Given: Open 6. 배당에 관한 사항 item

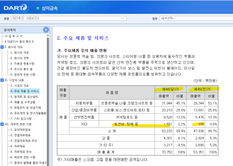Looking at the screenshot, I should [x=23, y=157].
